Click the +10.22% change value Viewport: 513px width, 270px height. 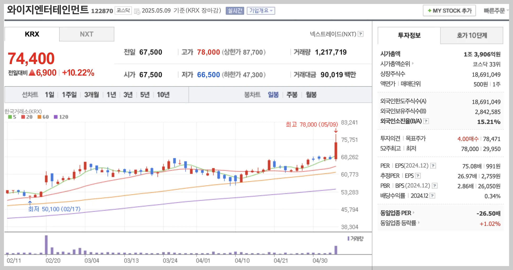(78, 73)
